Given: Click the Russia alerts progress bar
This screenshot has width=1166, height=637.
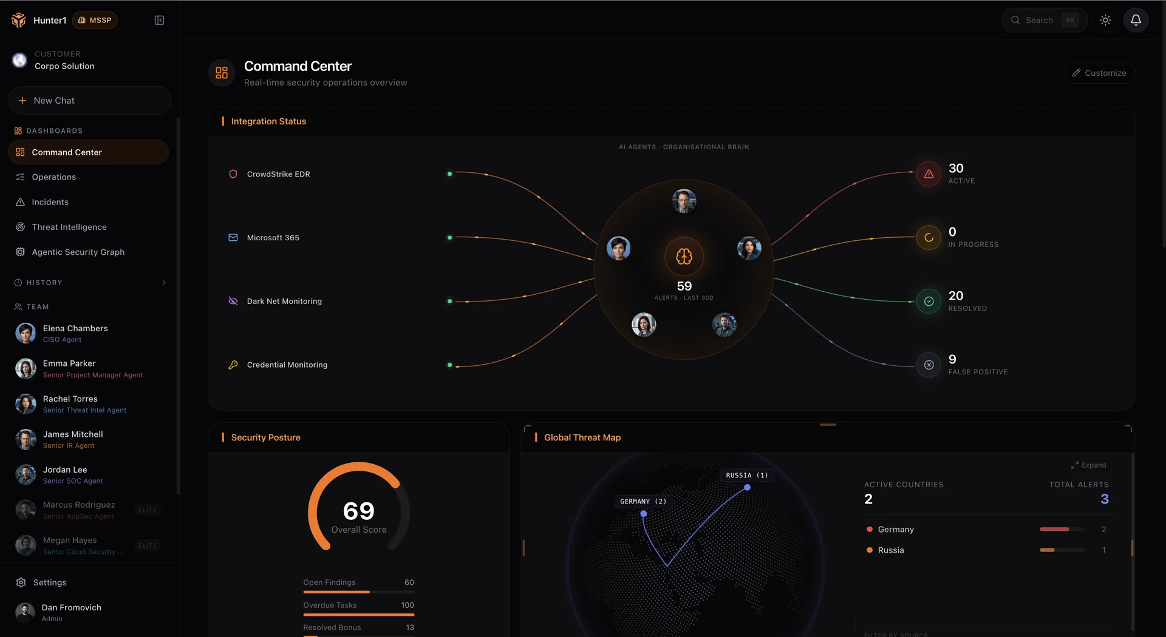Looking at the screenshot, I should coord(1062,550).
